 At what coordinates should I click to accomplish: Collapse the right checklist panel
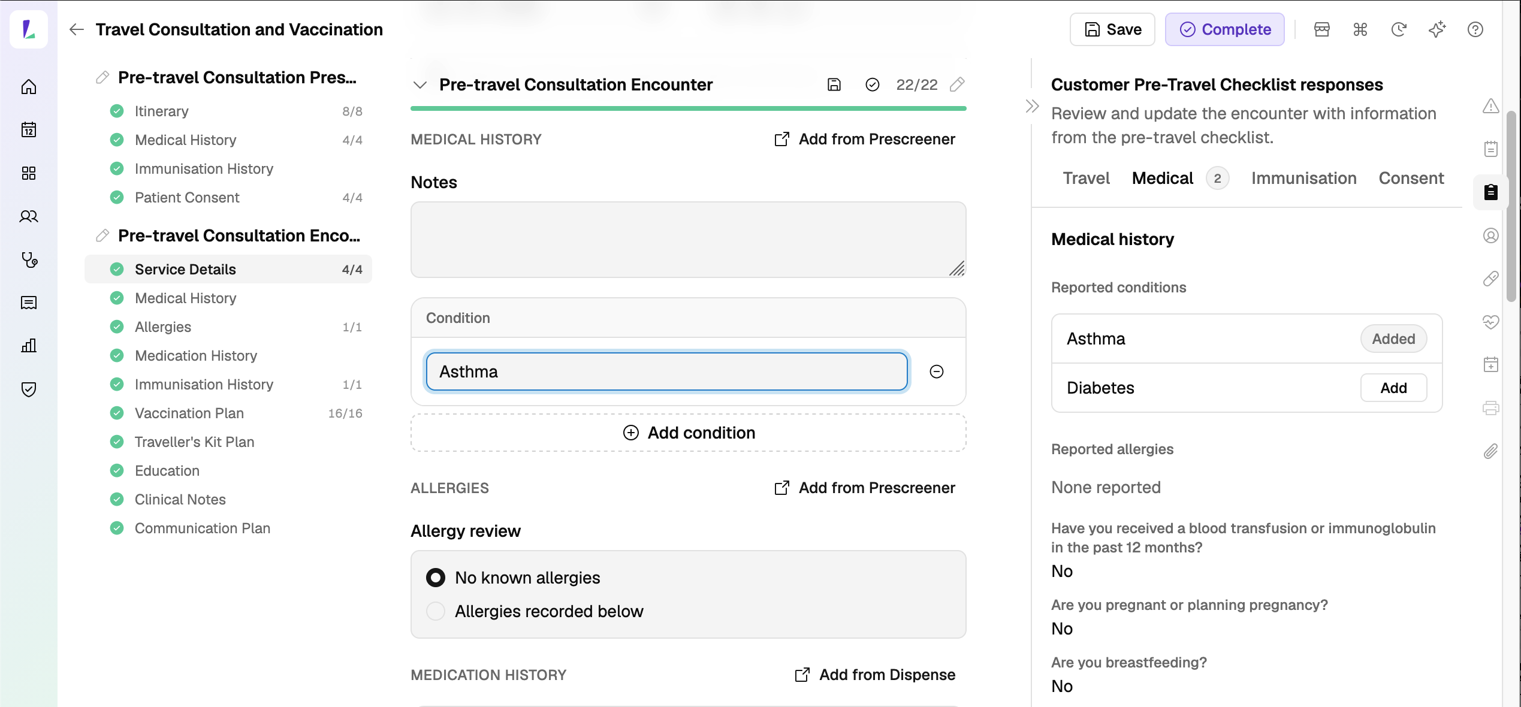1032,106
